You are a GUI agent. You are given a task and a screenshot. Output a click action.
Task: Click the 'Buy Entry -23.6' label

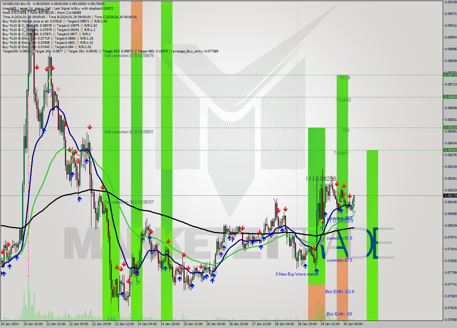pyautogui.click(x=340, y=292)
